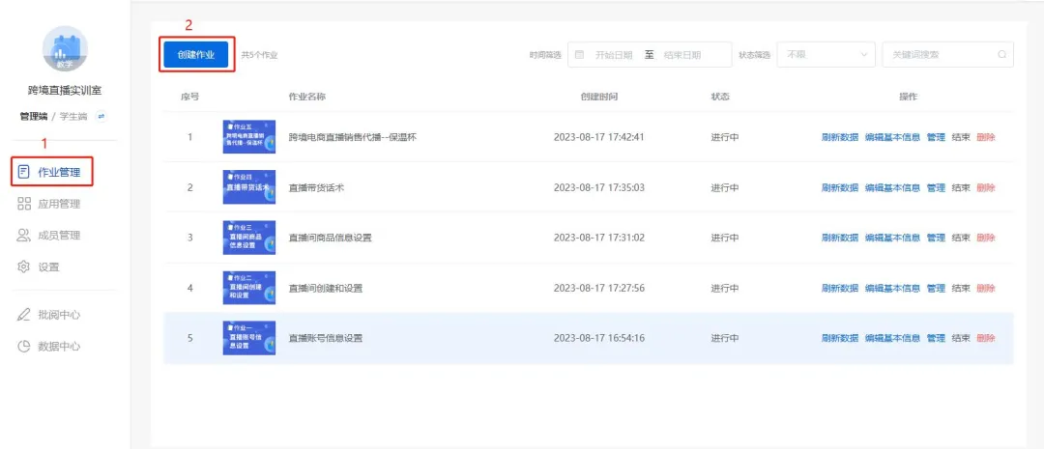
Task: Click the 开始日期 field
Action: 613,54
